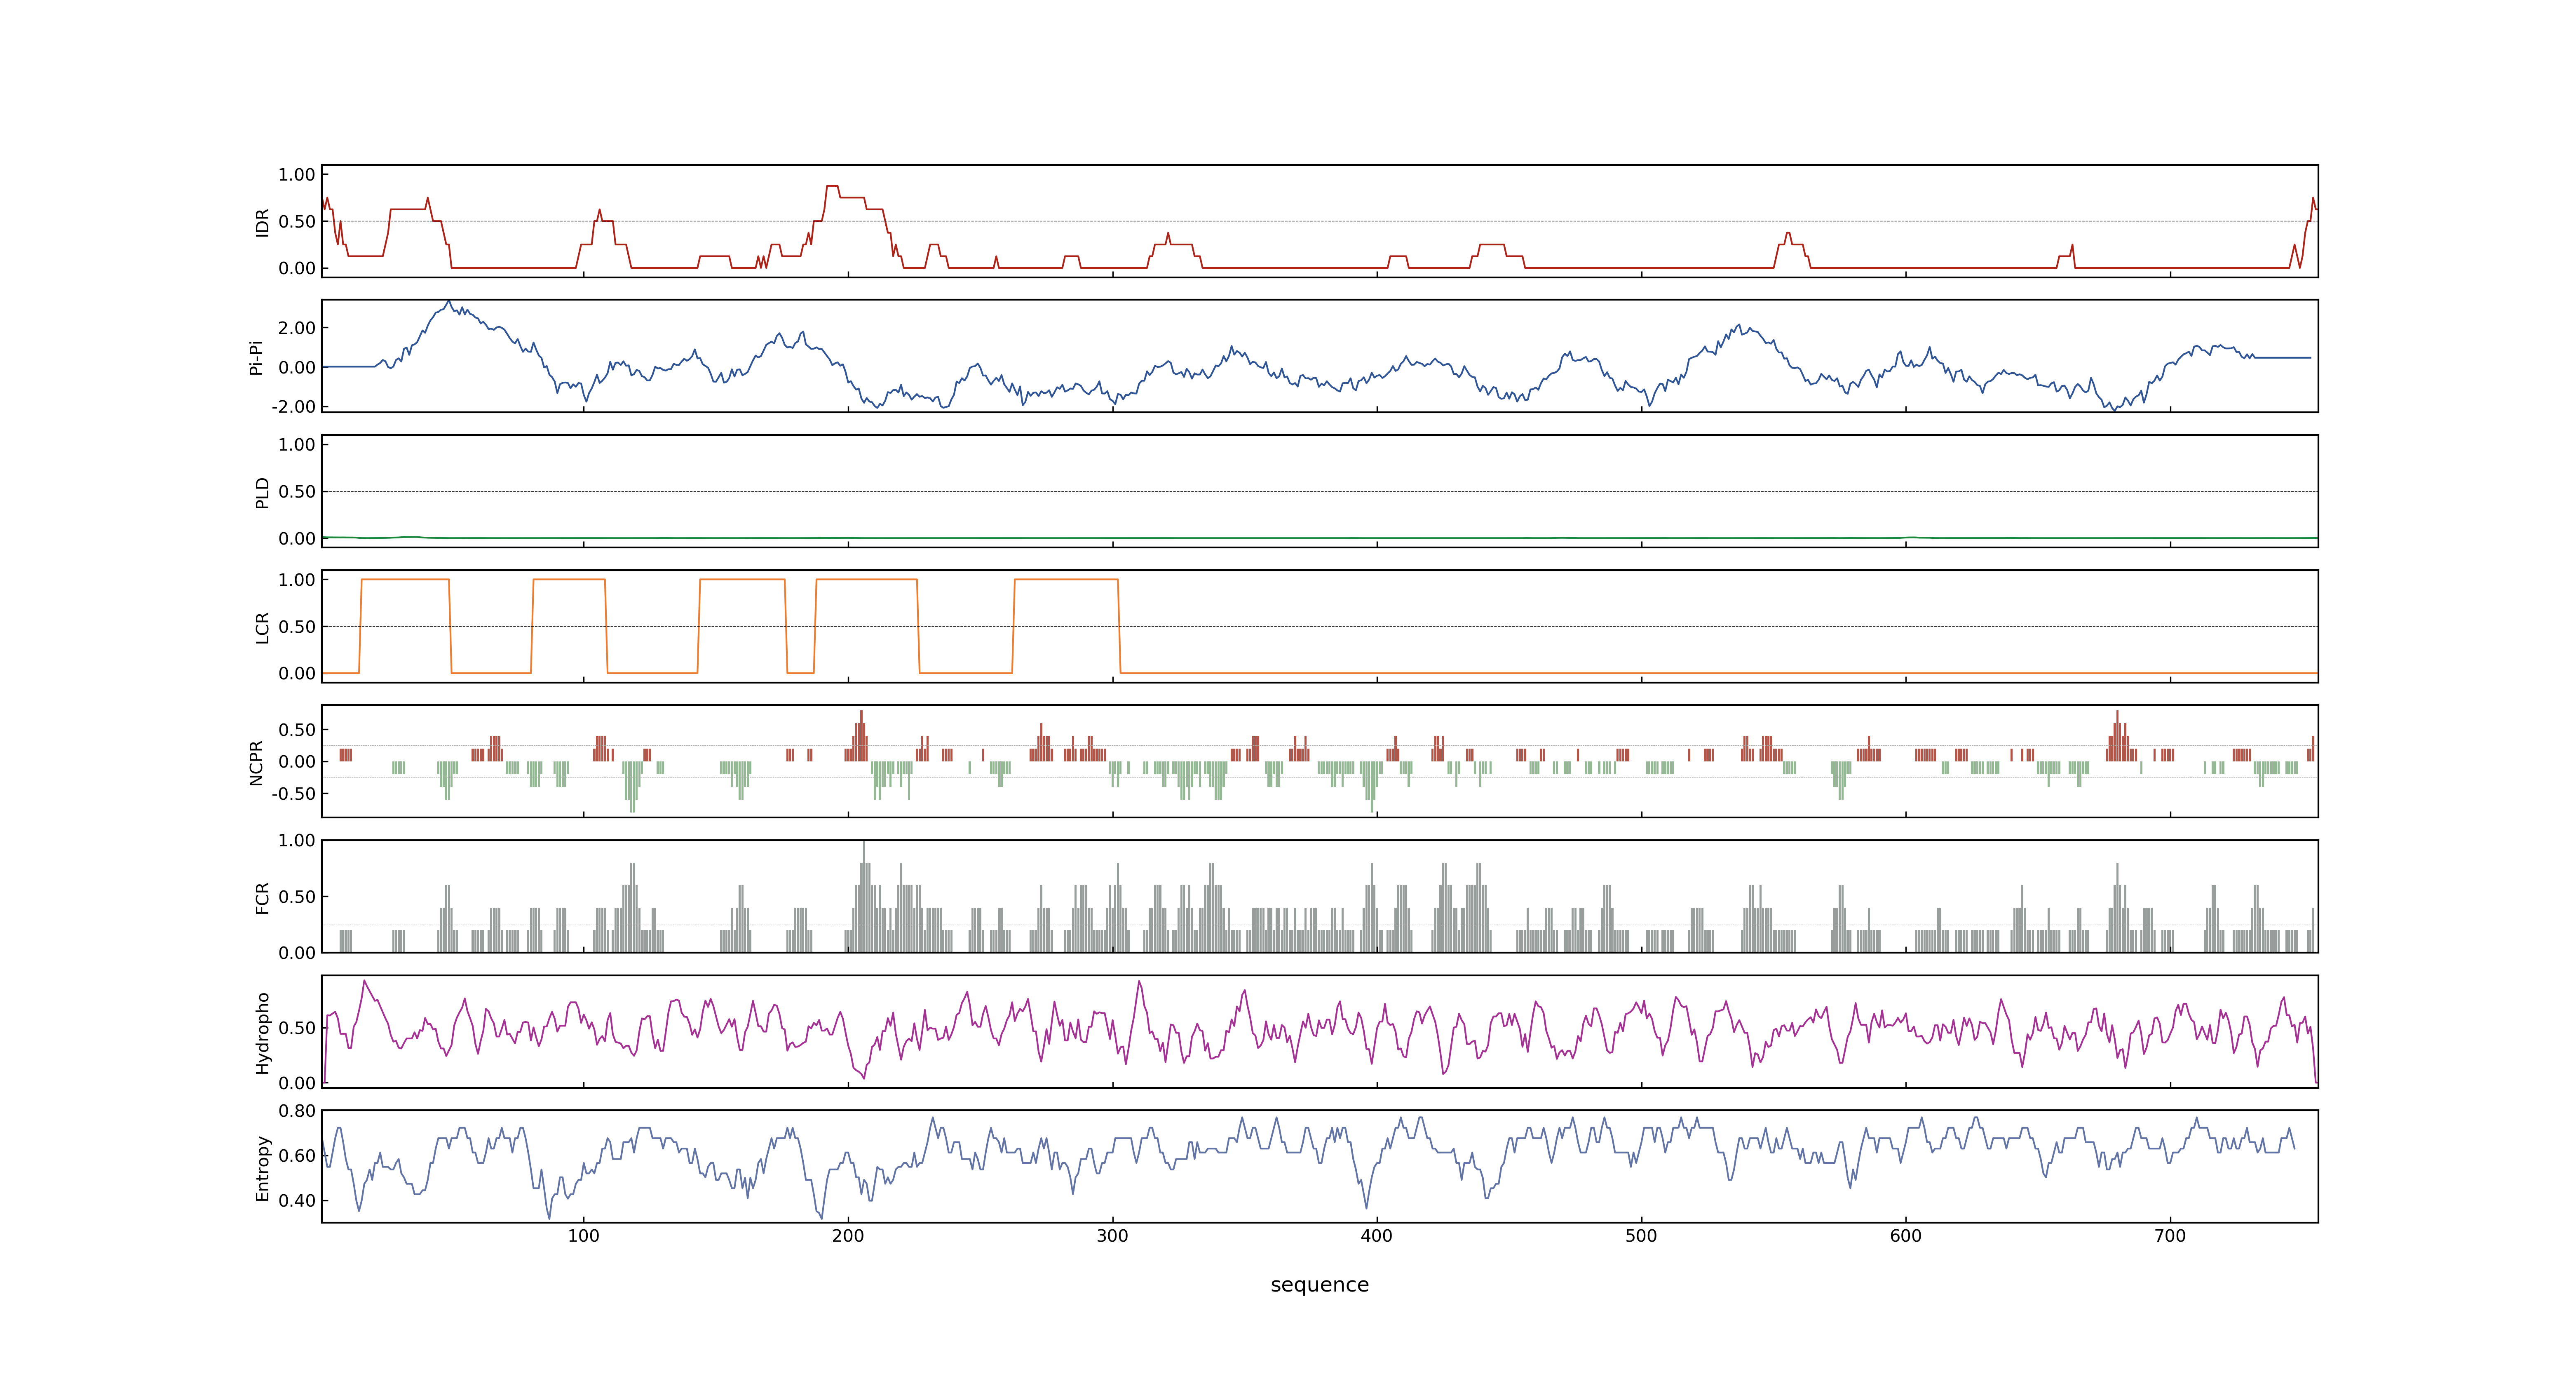Click the "600" x-axis tick label
2576x1374 pixels.
click(x=1906, y=1236)
